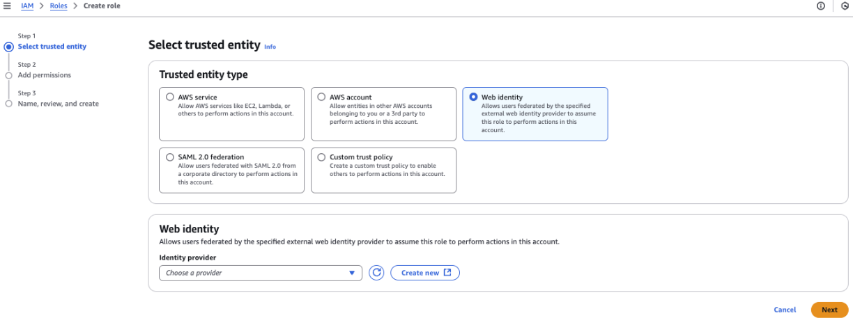
Task: Click the Step 1 progress indicator circle
Action: tap(8, 47)
